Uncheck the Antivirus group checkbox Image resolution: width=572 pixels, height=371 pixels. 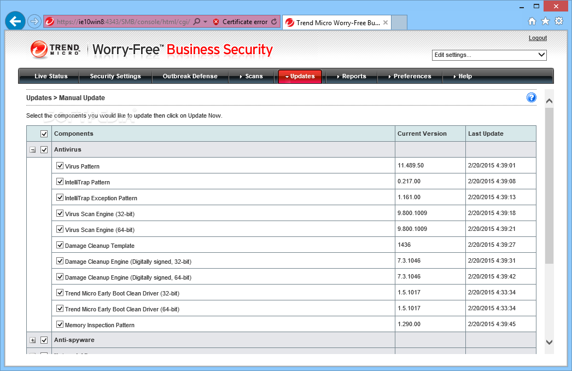[x=44, y=150]
